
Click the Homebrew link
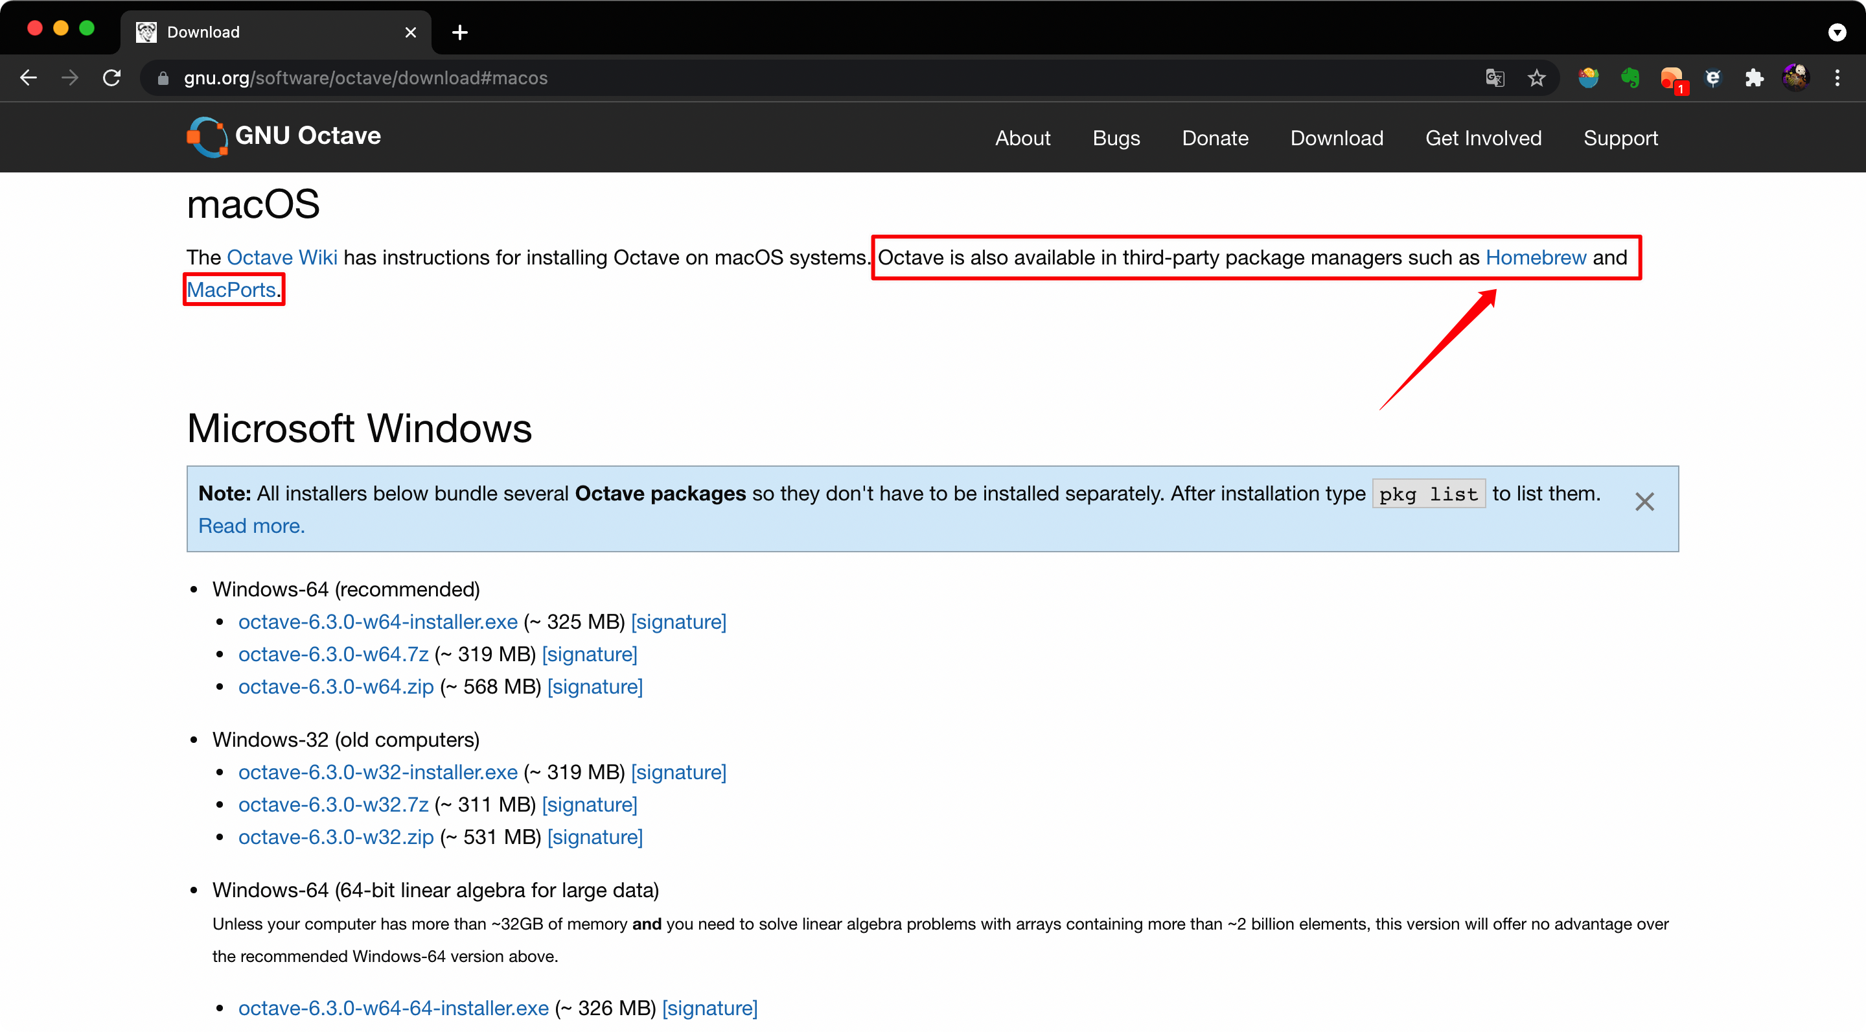(x=1536, y=257)
